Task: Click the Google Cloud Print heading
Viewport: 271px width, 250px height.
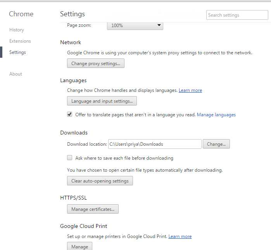Action: tap(84, 226)
